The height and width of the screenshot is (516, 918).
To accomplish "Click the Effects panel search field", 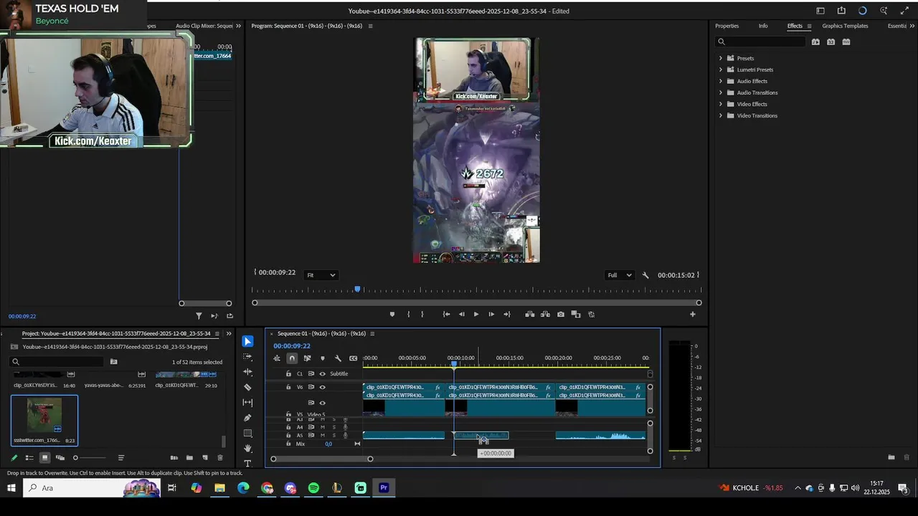I will coord(762,42).
